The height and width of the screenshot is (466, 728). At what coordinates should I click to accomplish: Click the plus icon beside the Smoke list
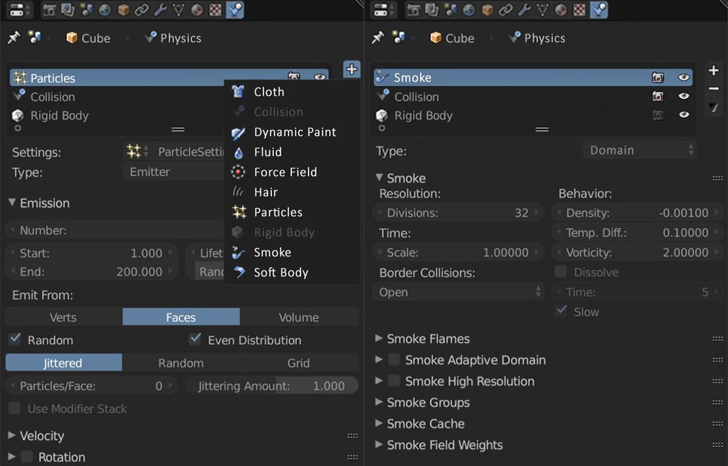pos(714,70)
